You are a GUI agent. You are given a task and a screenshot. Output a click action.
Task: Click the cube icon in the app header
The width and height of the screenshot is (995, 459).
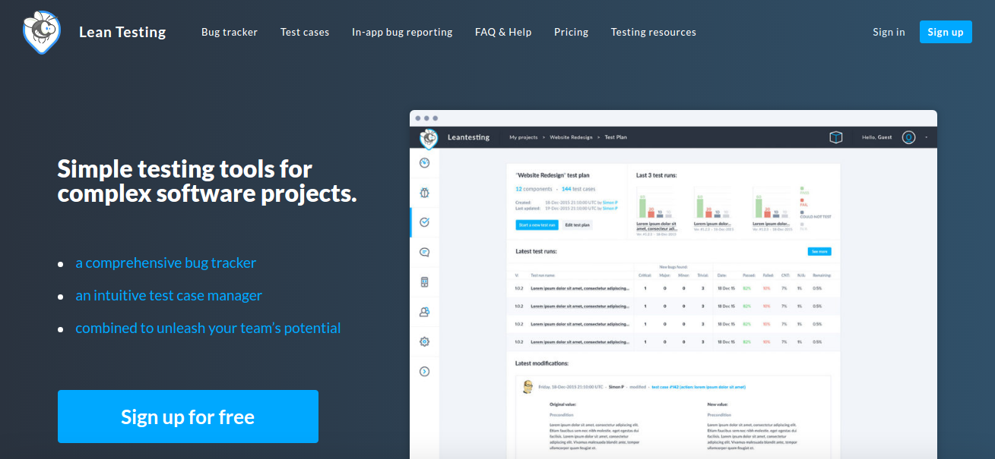835,137
